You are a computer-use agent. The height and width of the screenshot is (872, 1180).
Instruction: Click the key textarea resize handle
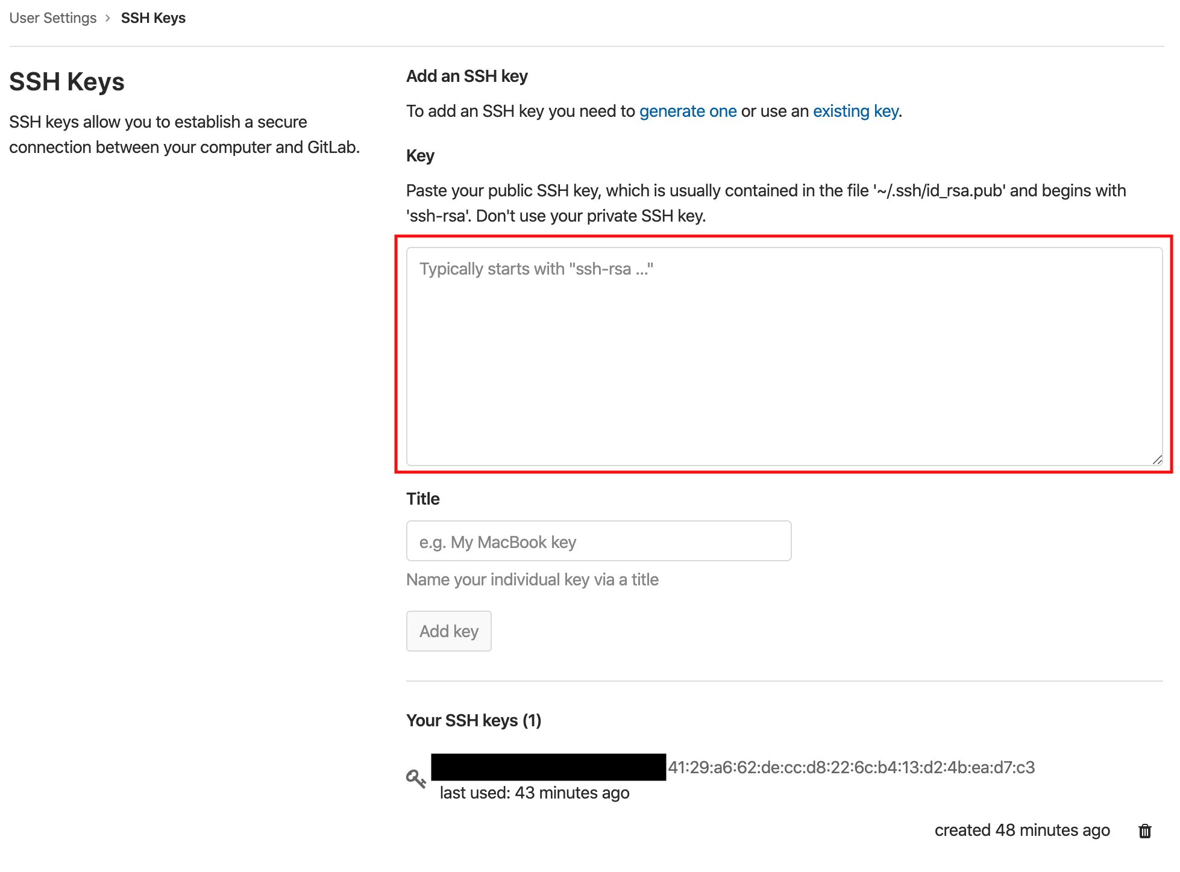1157,460
